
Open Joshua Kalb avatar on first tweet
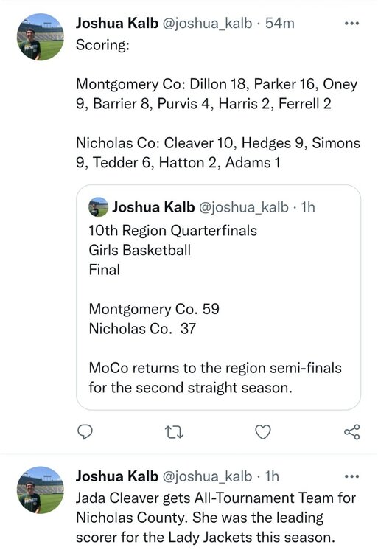41,37
